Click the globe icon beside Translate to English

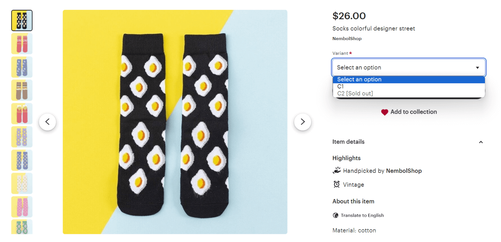336,215
